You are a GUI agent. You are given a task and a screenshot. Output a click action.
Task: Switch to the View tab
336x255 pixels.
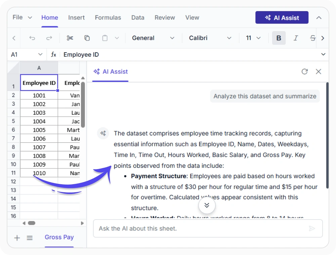pos(192,17)
